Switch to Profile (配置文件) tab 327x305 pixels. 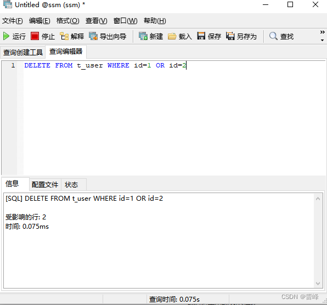[x=45, y=184]
